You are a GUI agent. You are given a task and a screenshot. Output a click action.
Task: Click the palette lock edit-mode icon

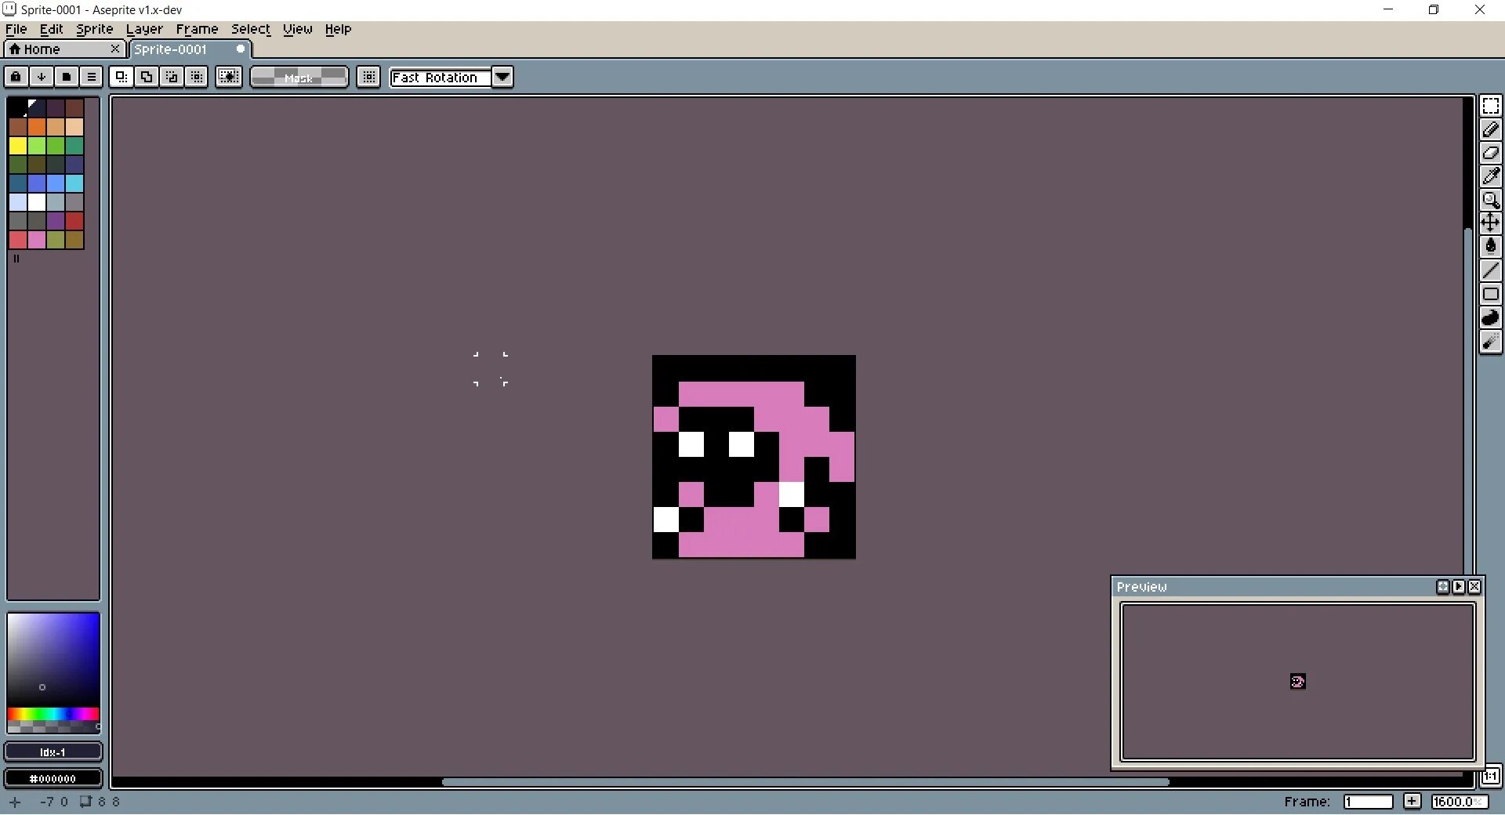[x=16, y=77]
